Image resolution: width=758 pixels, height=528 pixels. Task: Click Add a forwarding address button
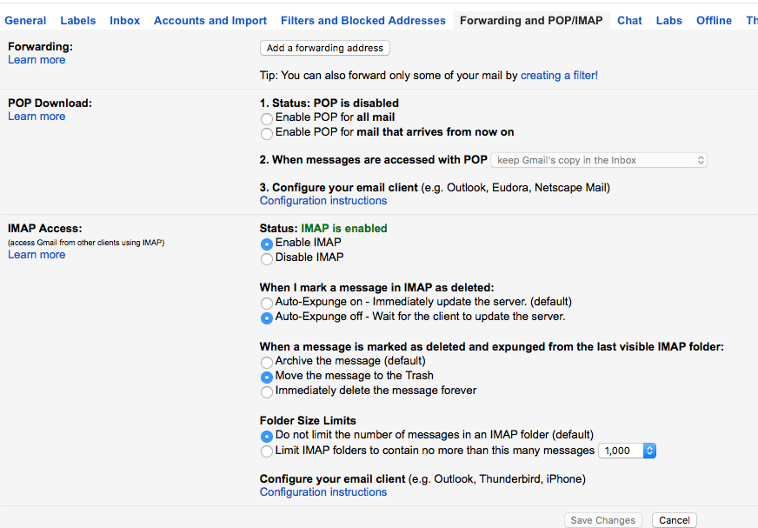(325, 49)
